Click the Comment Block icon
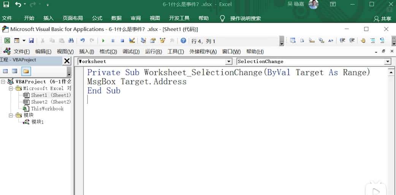Viewport: 396px width, 195px height. click(x=372, y=41)
